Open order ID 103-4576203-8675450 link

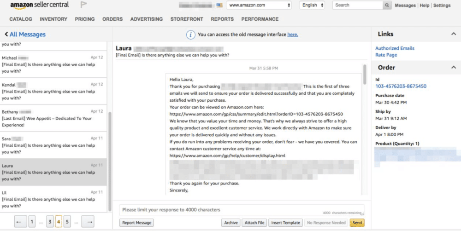pyautogui.click(x=401, y=87)
